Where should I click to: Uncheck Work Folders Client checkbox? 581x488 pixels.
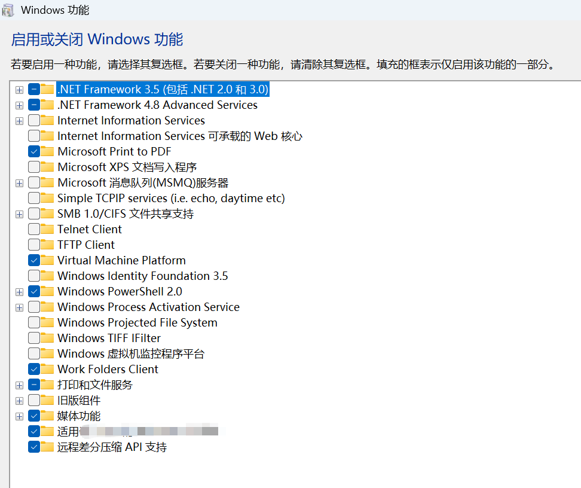[34, 370]
